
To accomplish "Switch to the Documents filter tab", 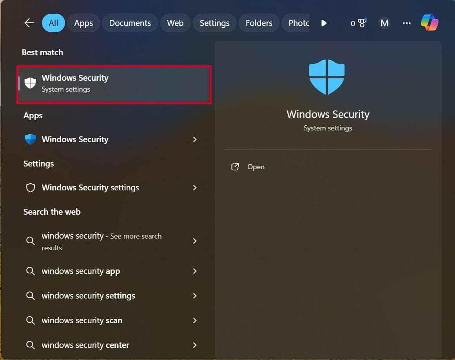I will point(130,23).
